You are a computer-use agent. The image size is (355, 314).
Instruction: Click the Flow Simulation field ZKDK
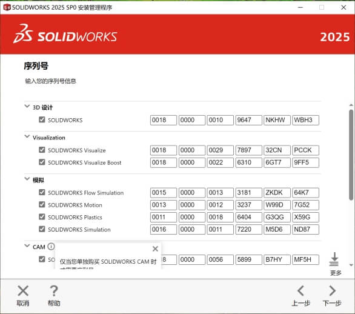(x=277, y=193)
